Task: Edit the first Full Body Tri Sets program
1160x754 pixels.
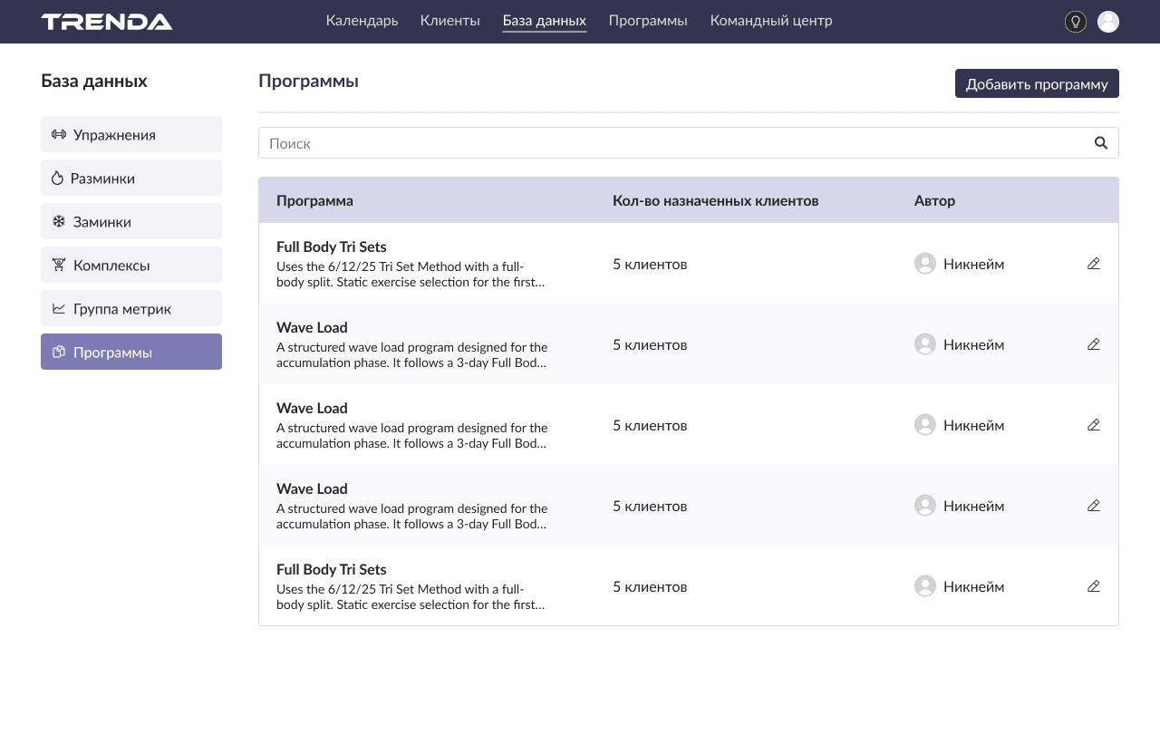Action: pyautogui.click(x=1093, y=264)
